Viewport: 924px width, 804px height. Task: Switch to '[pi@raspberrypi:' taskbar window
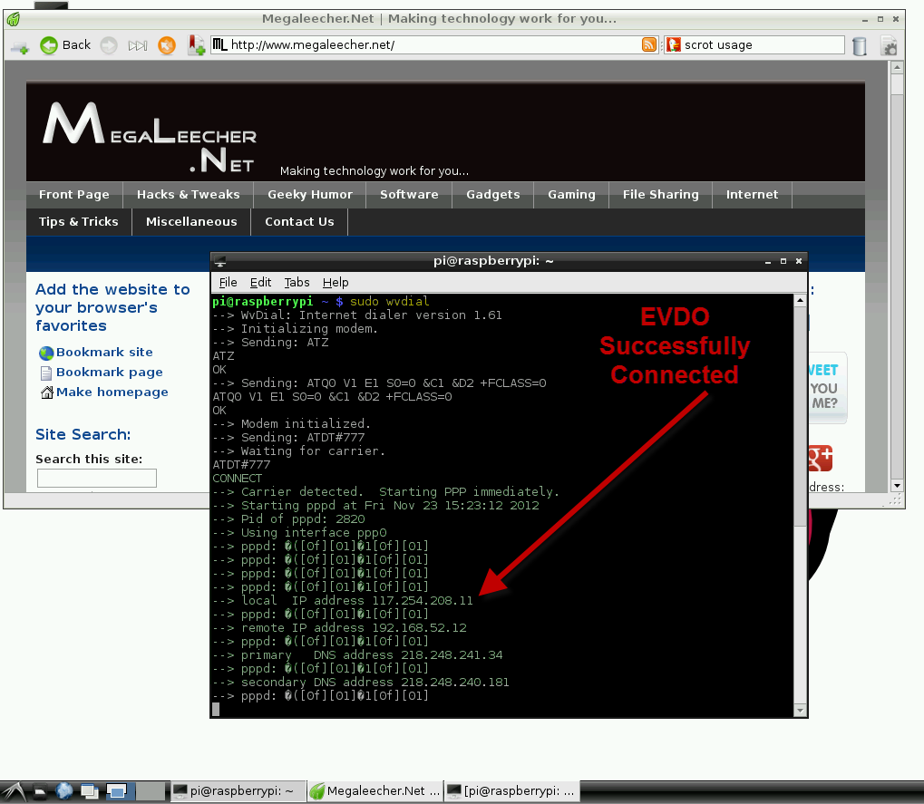point(511,791)
